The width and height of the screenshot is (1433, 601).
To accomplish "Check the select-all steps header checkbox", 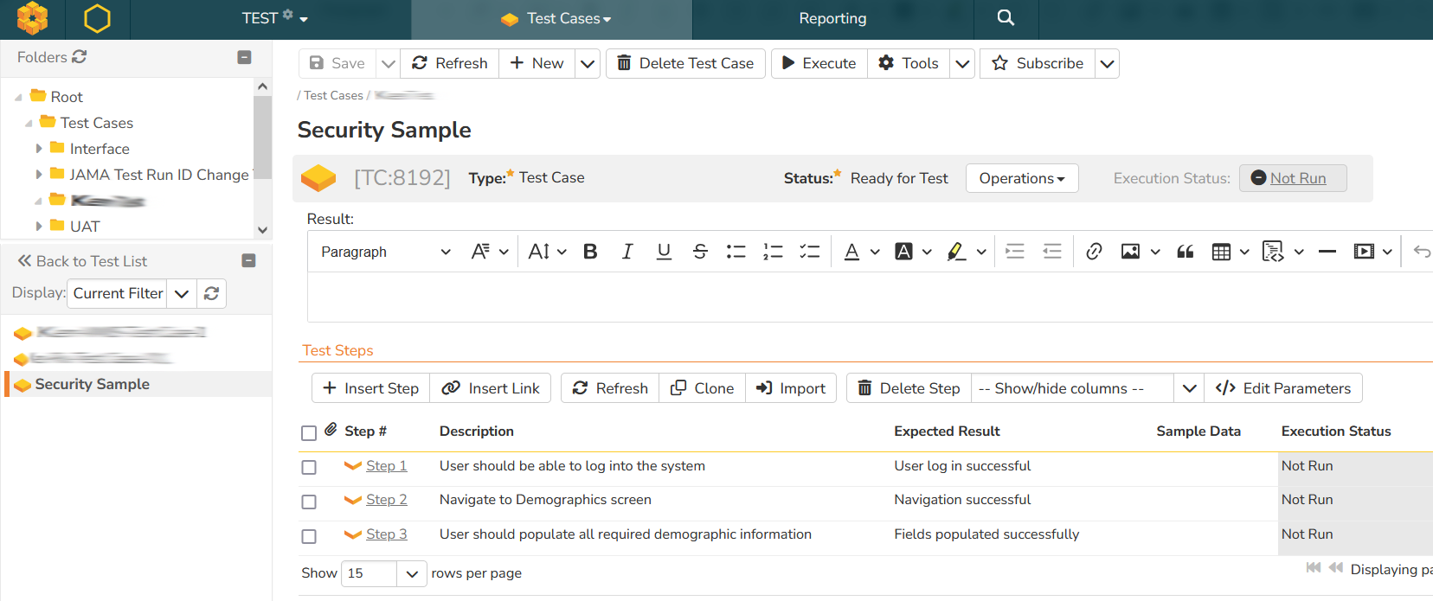I will coord(309,432).
